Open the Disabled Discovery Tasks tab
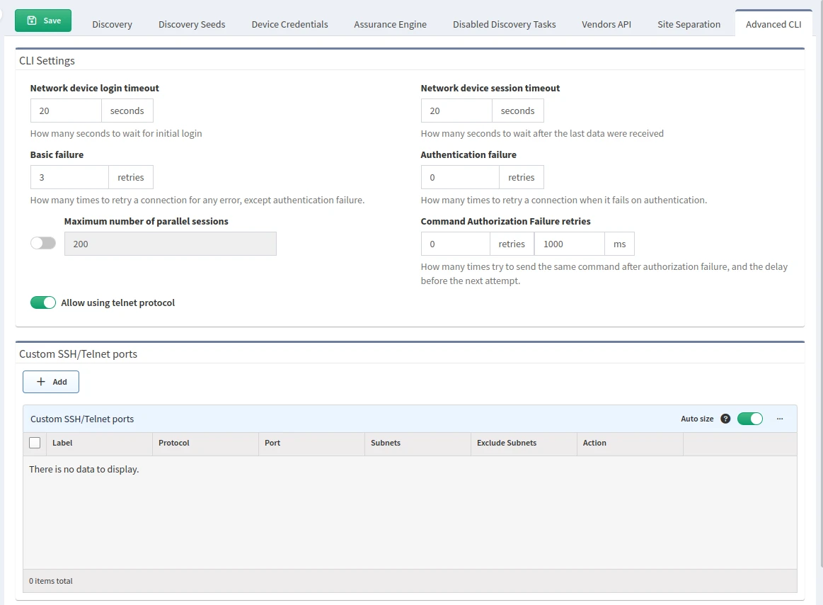 504,24
